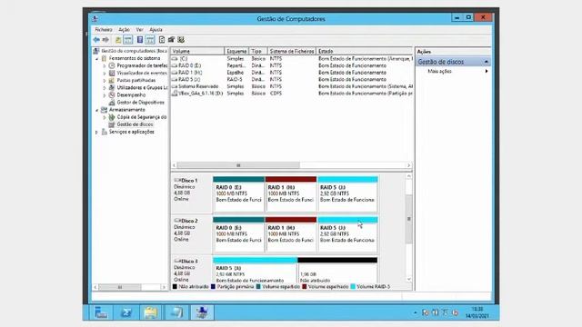Click the Up one level folder icon

[x=118, y=40]
